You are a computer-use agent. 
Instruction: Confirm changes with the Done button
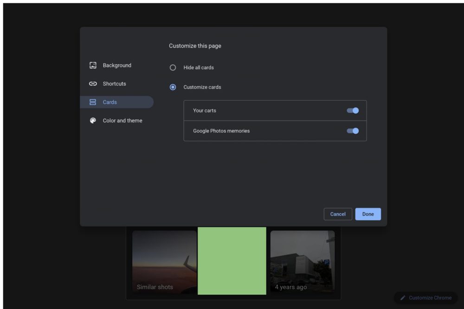click(x=368, y=214)
